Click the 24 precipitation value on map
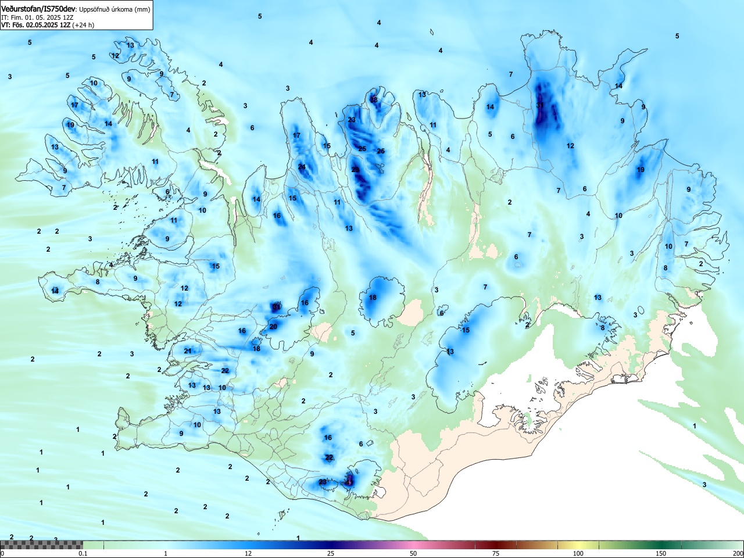This screenshot has width=744, height=558. click(x=302, y=167)
